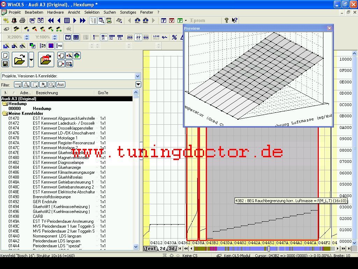Toggle 16-bit data width

click(x=104, y=37)
